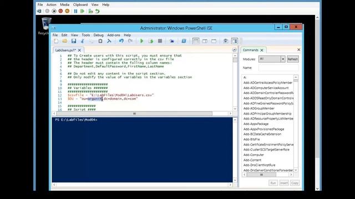Image resolution: width=355 pixels, height=199 pixels.
Task: Create a VM checkpoint
Action: pos(90,11)
